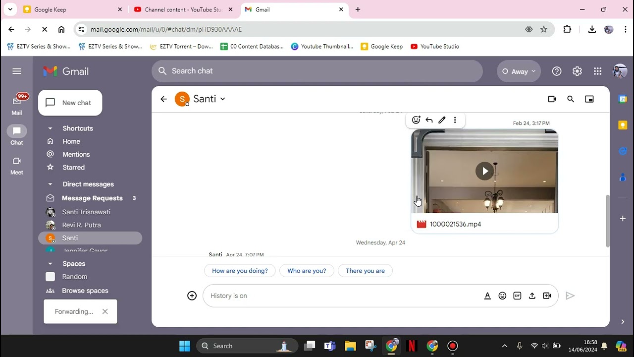Open chat with Revi R. Putra
The height and width of the screenshot is (357, 634).
81,225
